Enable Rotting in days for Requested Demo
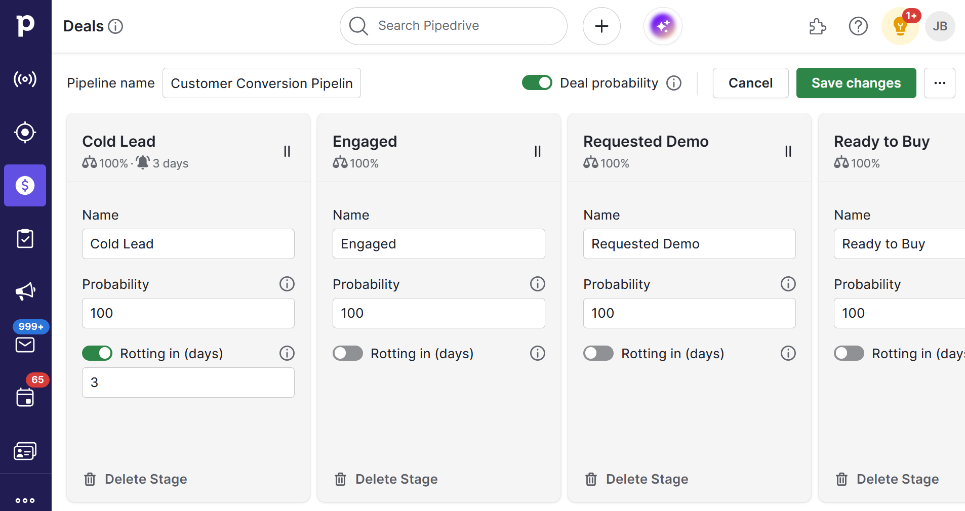The width and height of the screenshot is (965, 511). 598,353
